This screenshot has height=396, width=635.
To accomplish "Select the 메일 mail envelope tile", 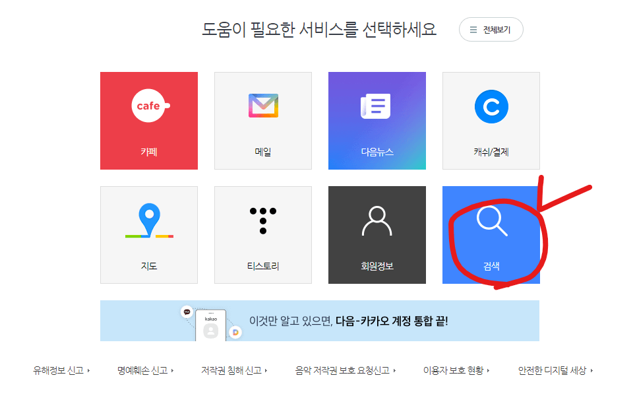I will [x=263, y=121].
